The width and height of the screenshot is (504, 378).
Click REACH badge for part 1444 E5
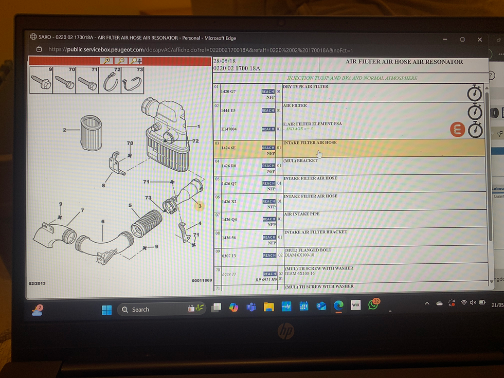coord(268,111)
